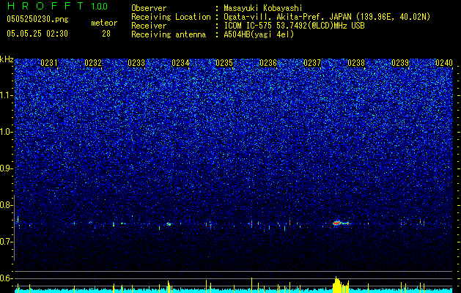Click the 0238 time marker
Screen dimensions: 461x293
click(356, 63)
